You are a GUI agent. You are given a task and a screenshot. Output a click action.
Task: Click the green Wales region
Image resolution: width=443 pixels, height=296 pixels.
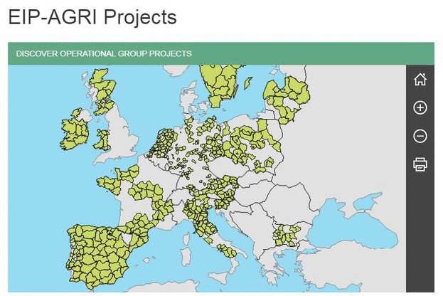click(x=102, y=140)
